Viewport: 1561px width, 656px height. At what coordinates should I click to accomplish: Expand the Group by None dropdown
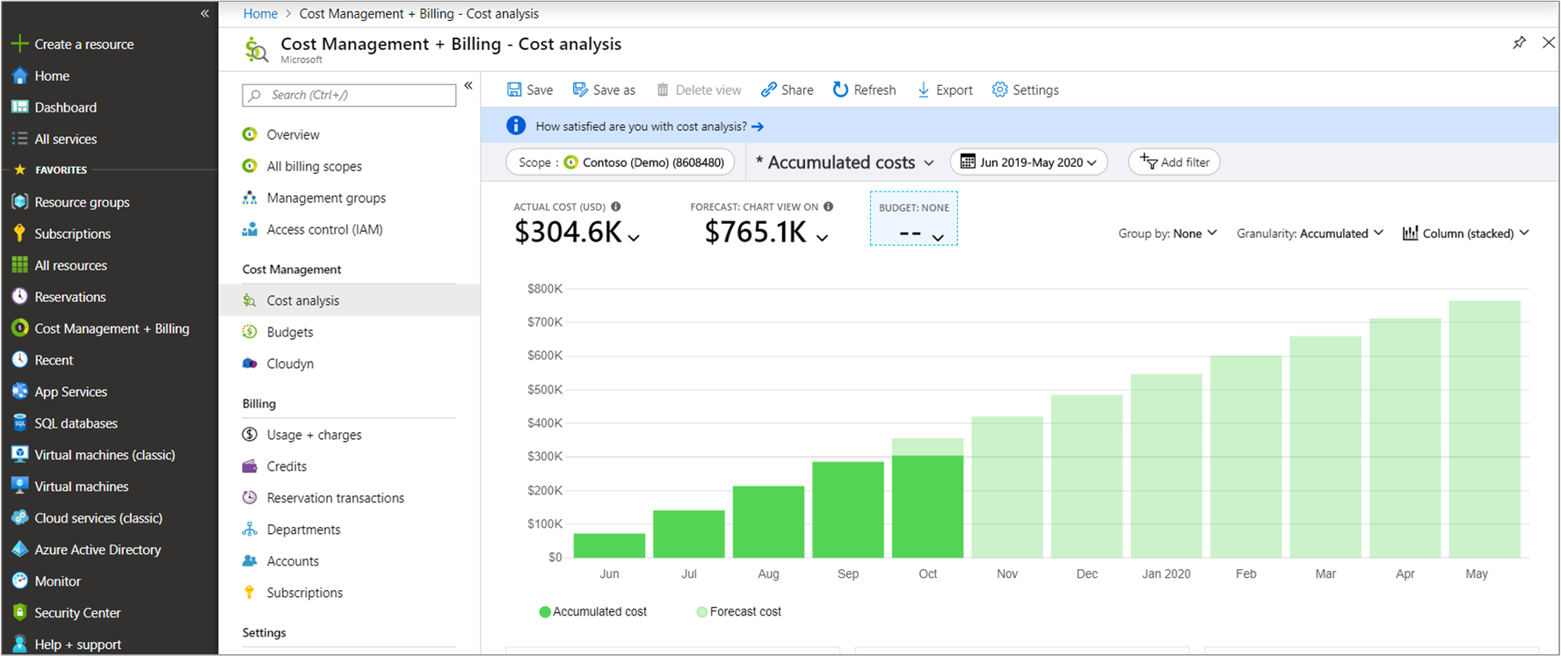[1167, 234]
